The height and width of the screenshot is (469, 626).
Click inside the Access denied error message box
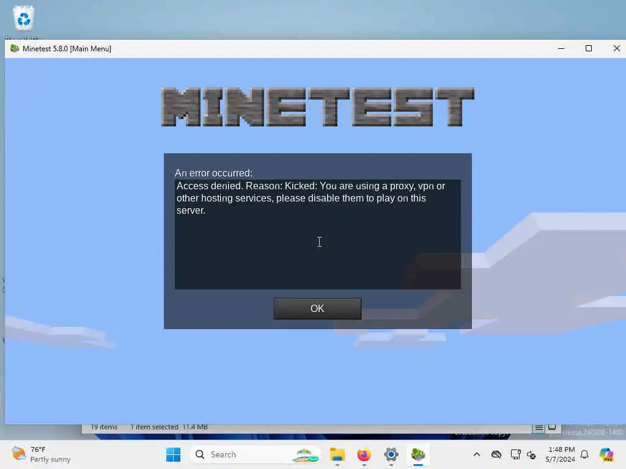coord(318,234)
